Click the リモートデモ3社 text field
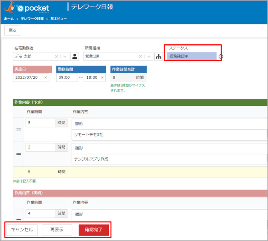Screen dimensions: 268x241 pos(169,135)
